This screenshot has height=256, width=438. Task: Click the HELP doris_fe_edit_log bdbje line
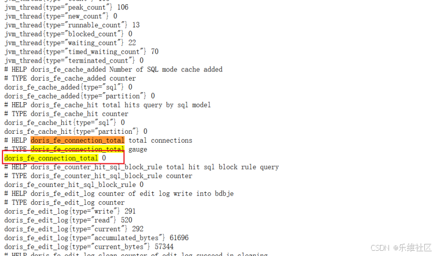[x=119, y=193]
